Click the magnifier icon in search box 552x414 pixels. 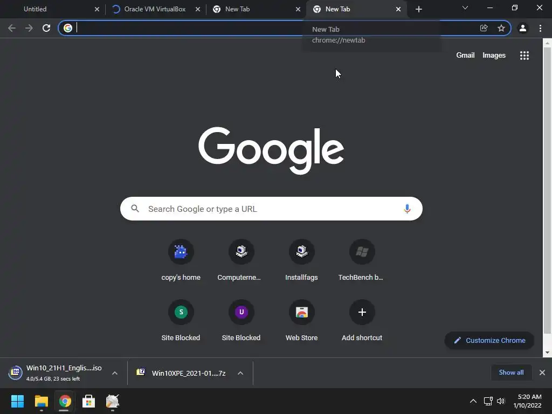point(135,209)
